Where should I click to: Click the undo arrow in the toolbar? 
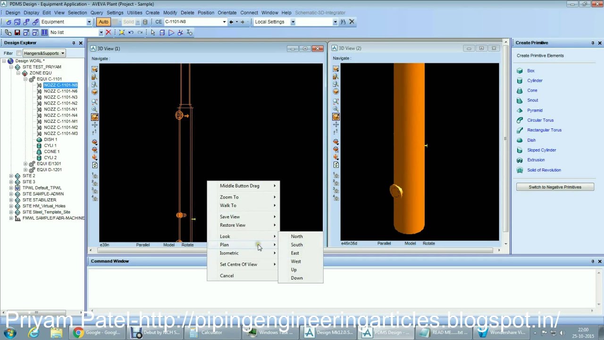(131, 33)
